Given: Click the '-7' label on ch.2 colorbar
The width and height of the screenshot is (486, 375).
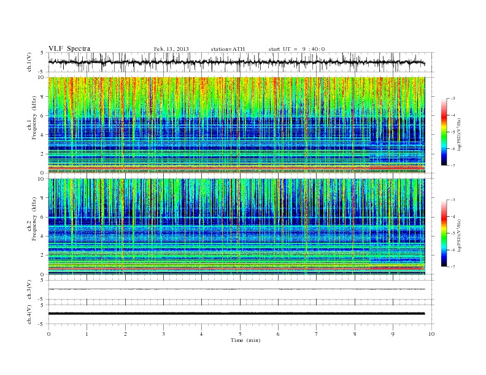Looking at the screenshot, I should pyautogui.click(x=452, y=267).
